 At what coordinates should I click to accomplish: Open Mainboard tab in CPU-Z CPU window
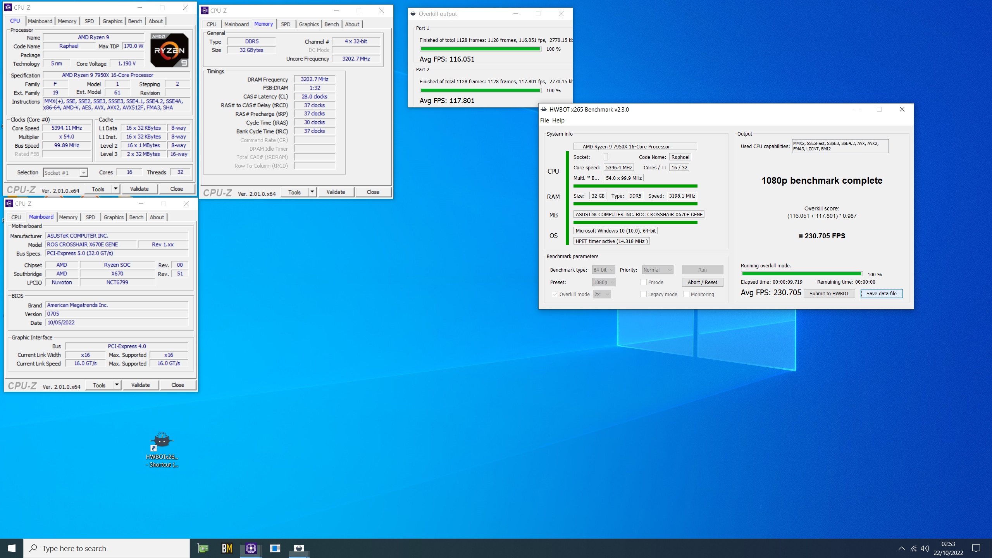[40, 21]
